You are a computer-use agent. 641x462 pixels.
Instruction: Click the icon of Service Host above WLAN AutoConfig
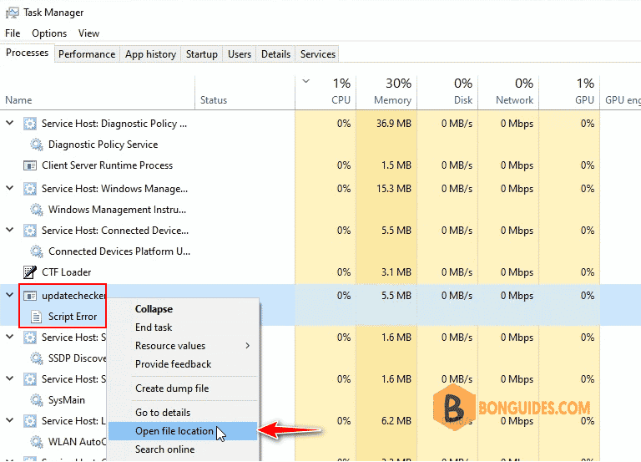point(30,421)
